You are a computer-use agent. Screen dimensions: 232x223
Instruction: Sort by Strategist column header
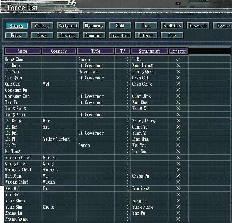(149, 51)
